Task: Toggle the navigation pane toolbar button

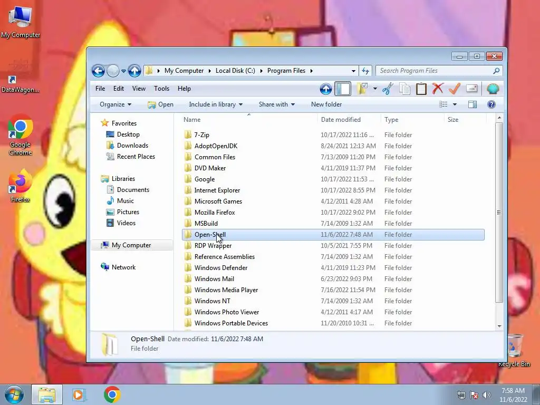Action: [x=343, y=89]
